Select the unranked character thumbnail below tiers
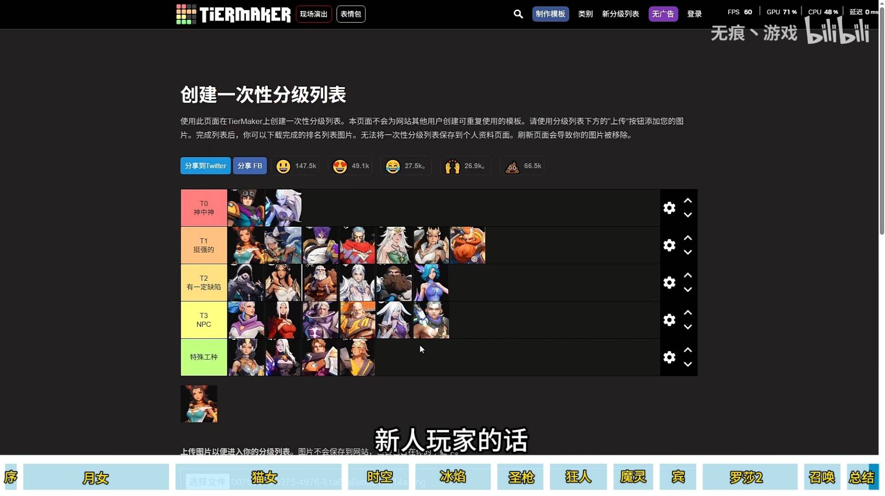The image size is (885, 496). [199, 404]
